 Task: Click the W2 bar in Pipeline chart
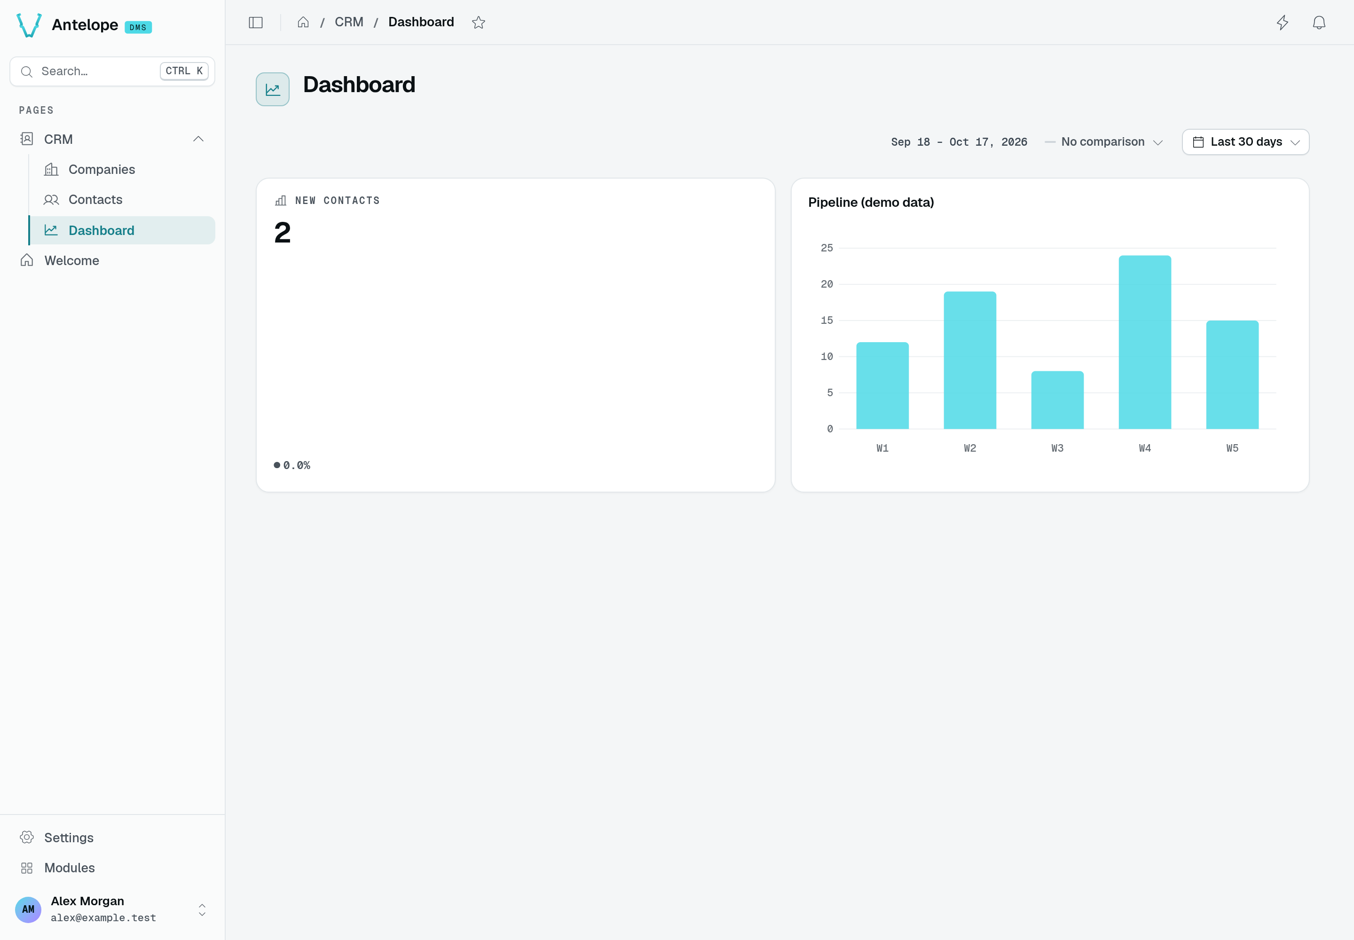(x=970, y=360)
